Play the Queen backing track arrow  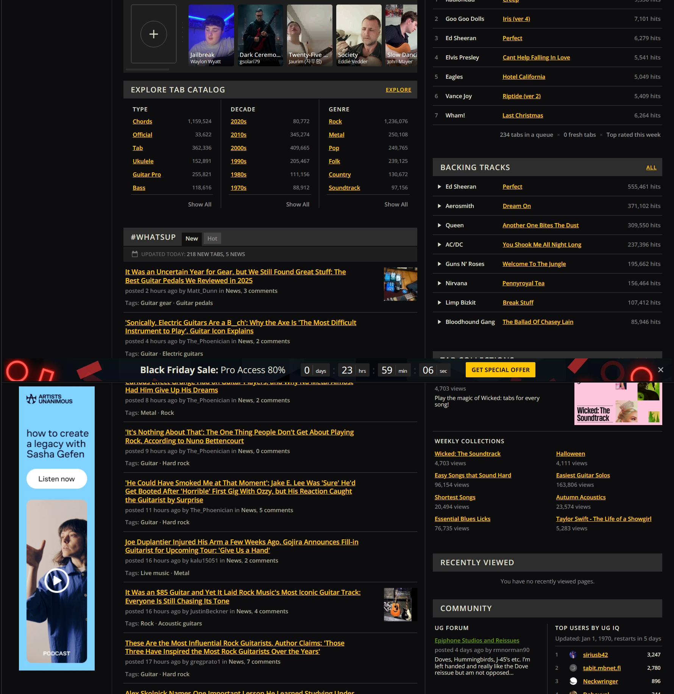(x=439, y=225)
